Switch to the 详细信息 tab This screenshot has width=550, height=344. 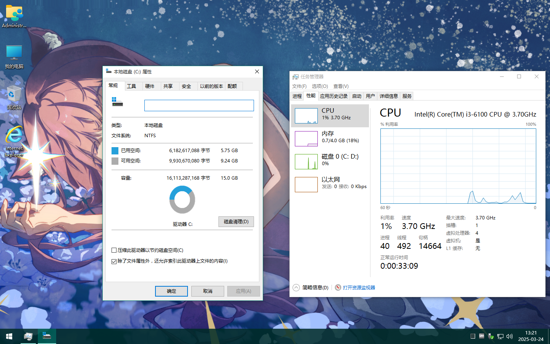point(389,96)
